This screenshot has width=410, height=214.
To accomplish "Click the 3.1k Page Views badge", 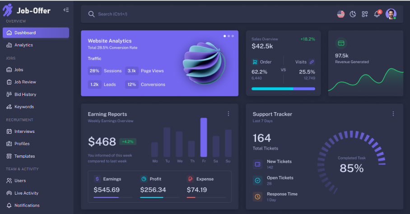I will [131, 71].
